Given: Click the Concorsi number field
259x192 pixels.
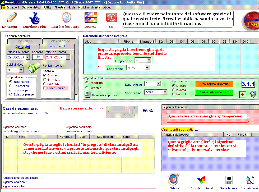Looking at the screenshot, I should click(x=38, y=57).
